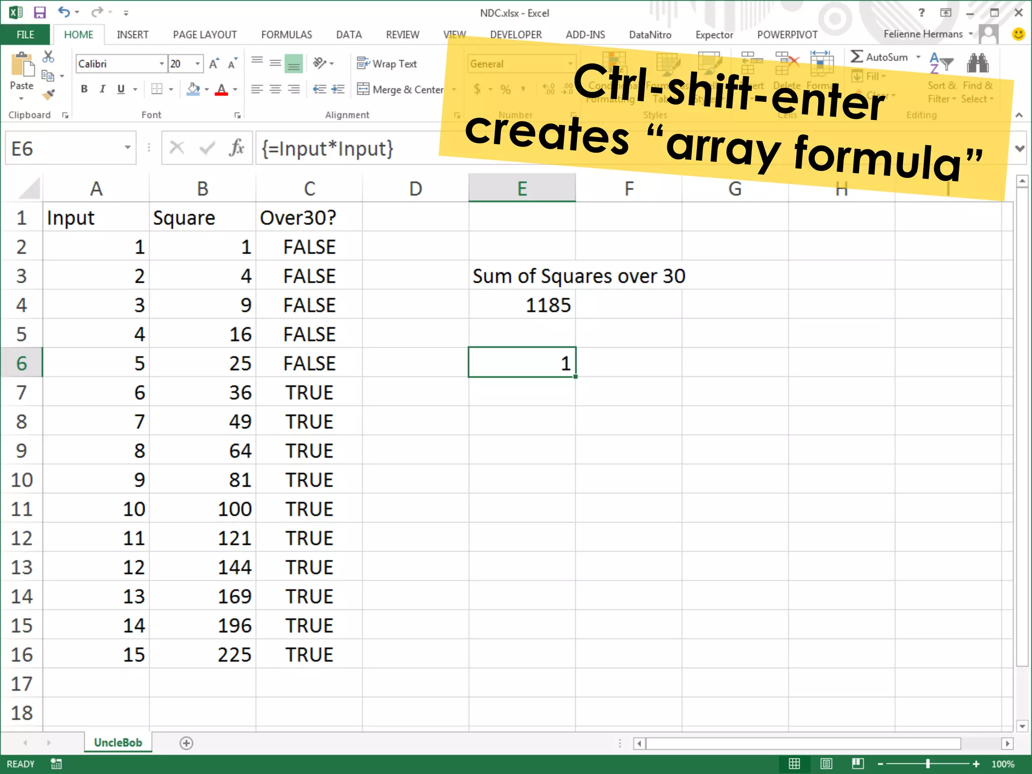Click the Format Painter brush icon
The height and width of the screenshot is (774, 1032).
48,94
